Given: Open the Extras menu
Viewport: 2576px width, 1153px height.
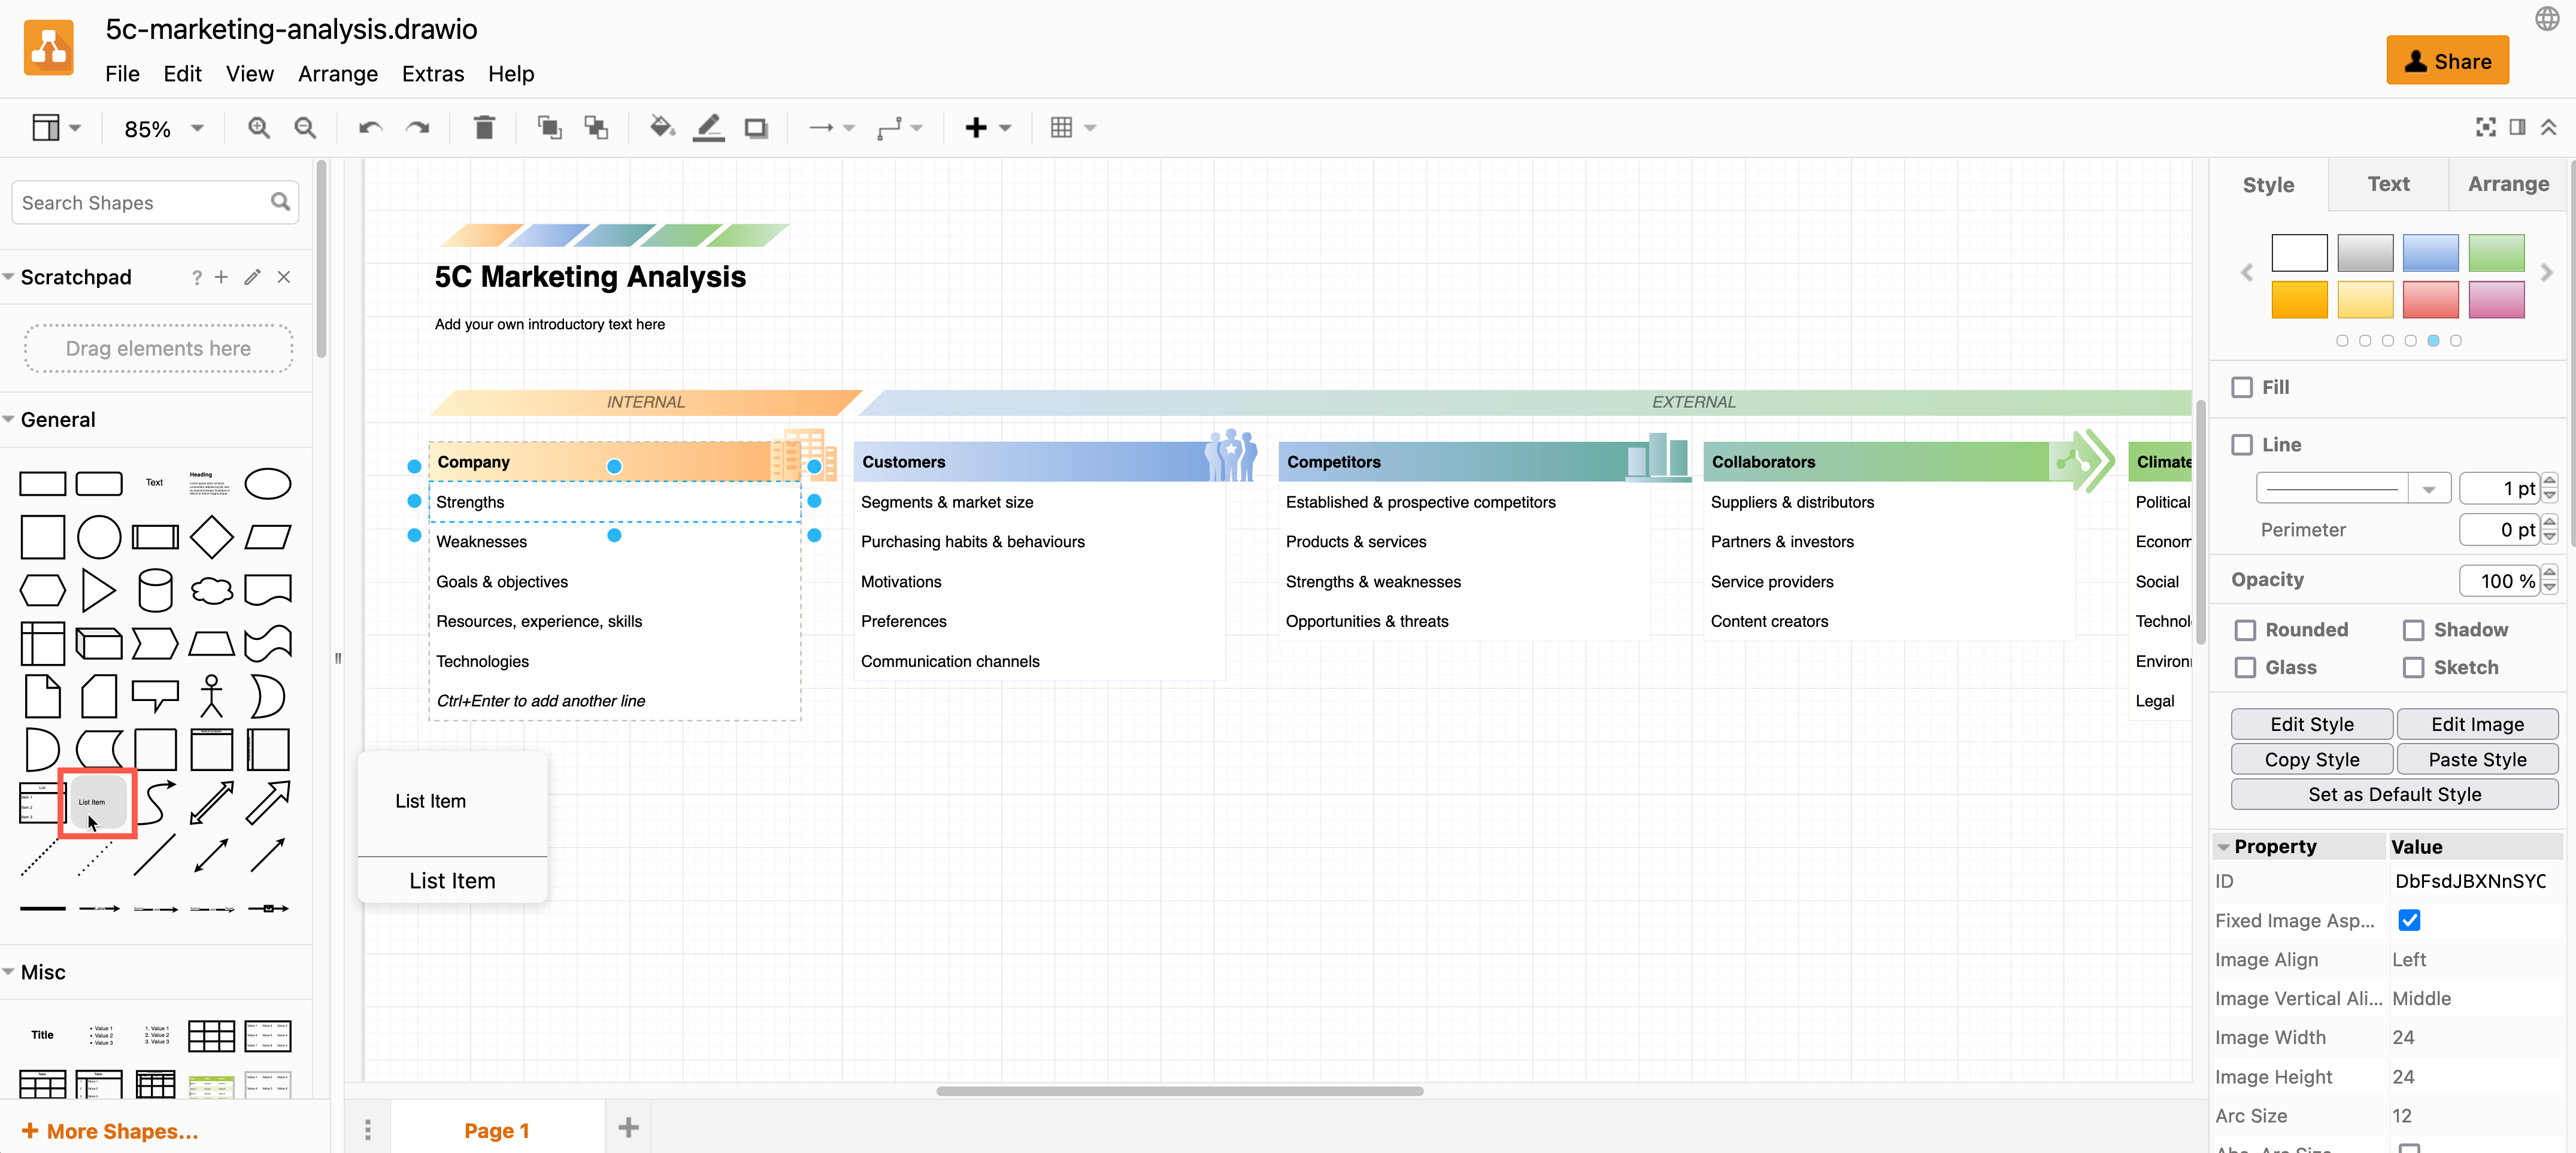Looking at the screenshot, I should (x=432, y=72).
